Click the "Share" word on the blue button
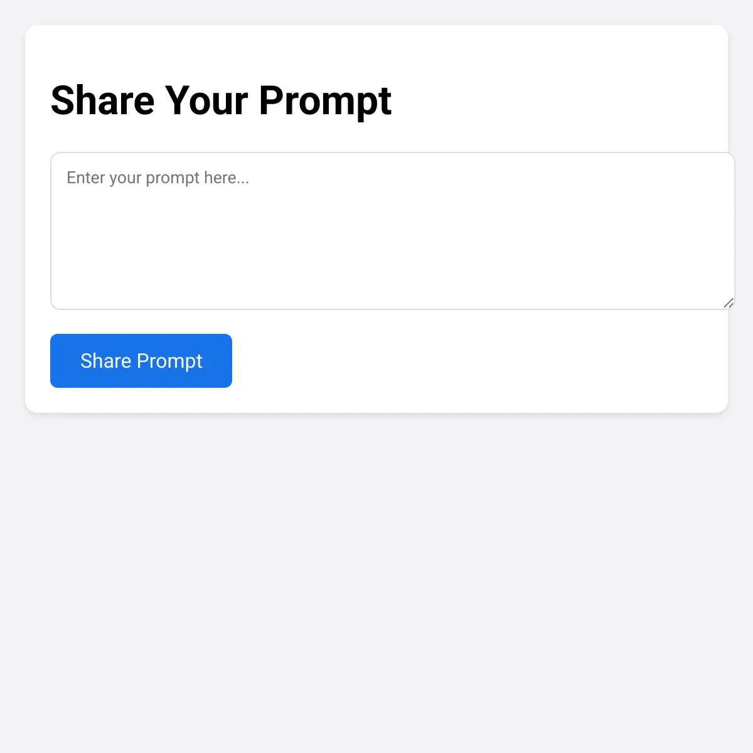Viewport: 753px width, 753px height. (105, 361)
